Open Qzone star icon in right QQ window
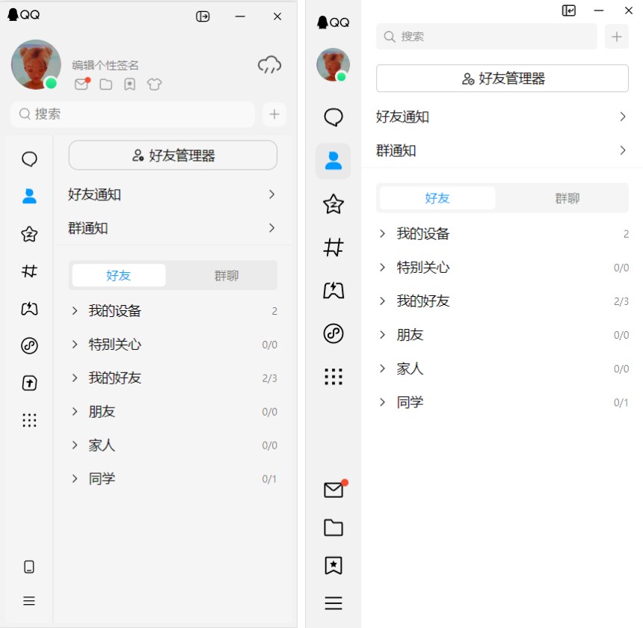Screen dimensions: 643x628 point(333,204)
